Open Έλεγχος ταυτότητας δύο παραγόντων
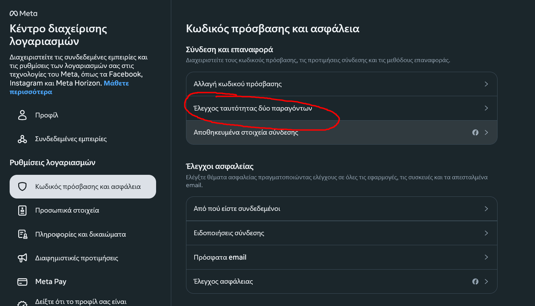535x306 pixels. point(342,108)
